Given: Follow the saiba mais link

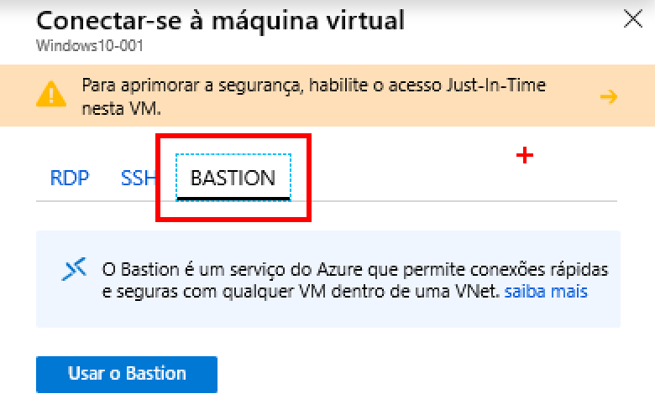Looking at the screenshot, I should click(546, 292).
